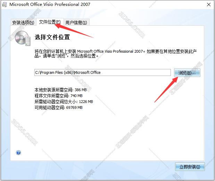Click the 所需驱动器空间总大小: 1226 MB line
Image resolution: width=215 pixels, height=181 pixels.
64,102
